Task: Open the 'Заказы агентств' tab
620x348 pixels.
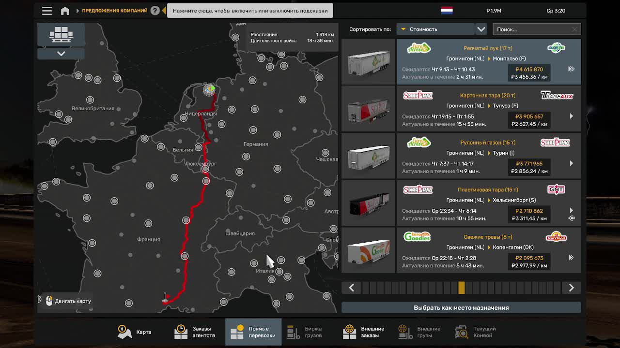Action: tap(195, 332)
